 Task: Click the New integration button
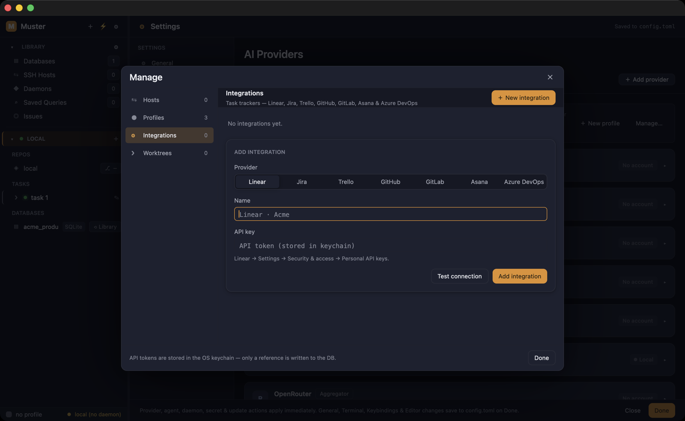pos(523,98)
